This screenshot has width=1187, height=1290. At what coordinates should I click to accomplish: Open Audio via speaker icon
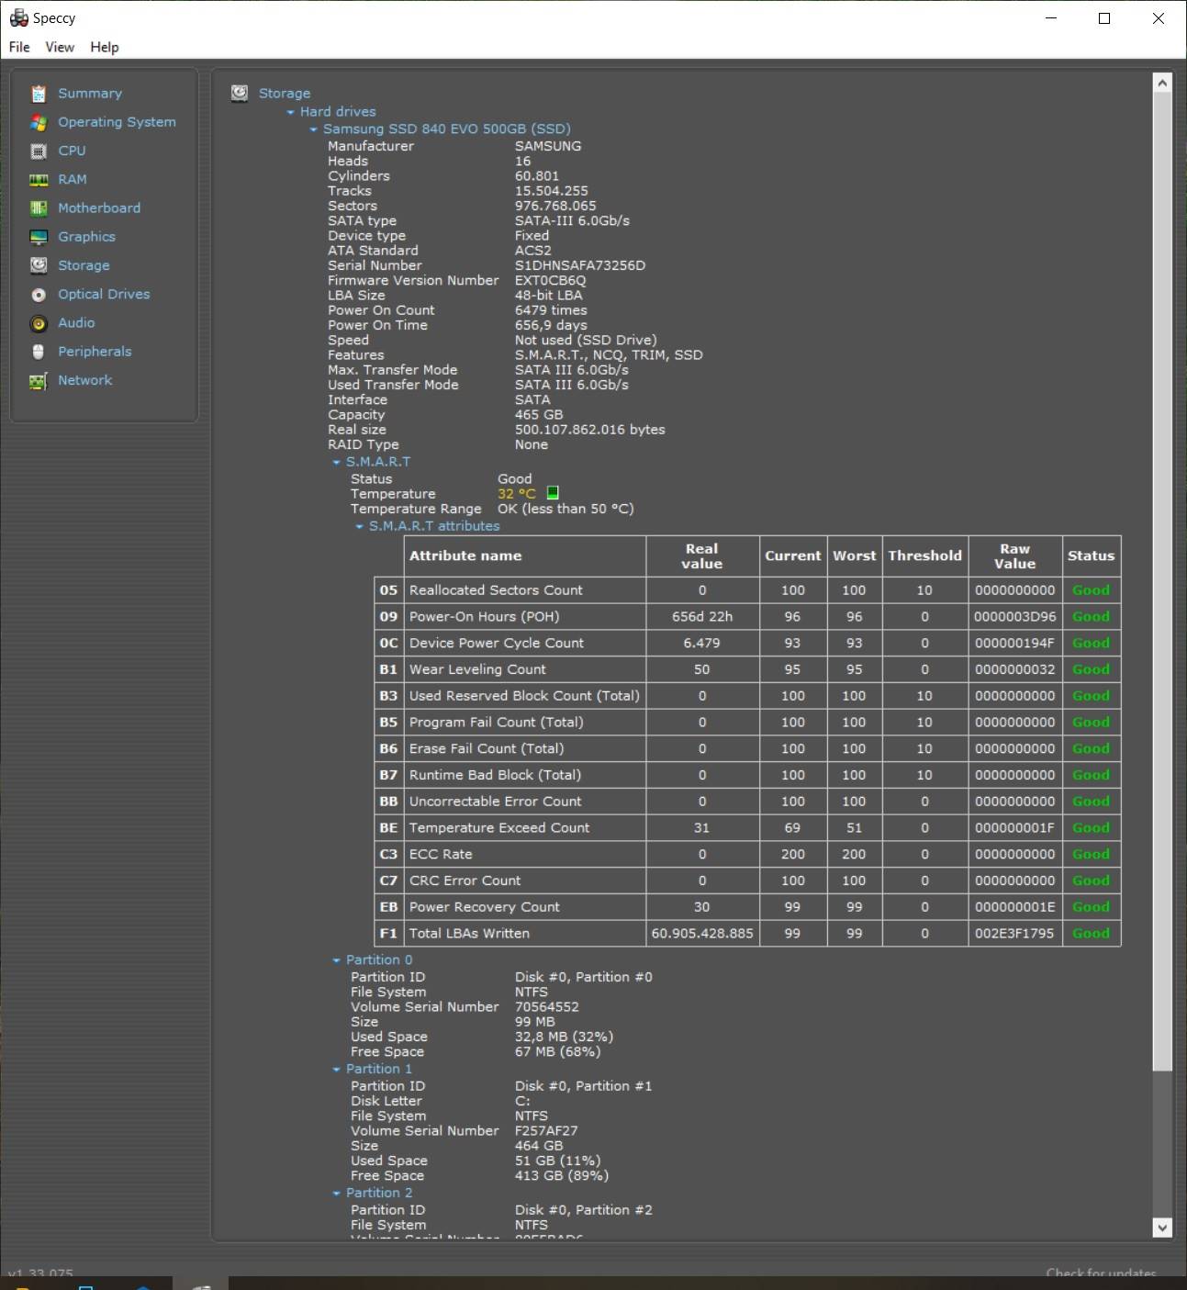pyautogui.click(x=39, y=323)
